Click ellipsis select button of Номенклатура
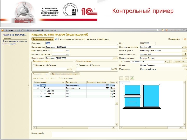This screenshot has height=140, width=187. [114, 58]
